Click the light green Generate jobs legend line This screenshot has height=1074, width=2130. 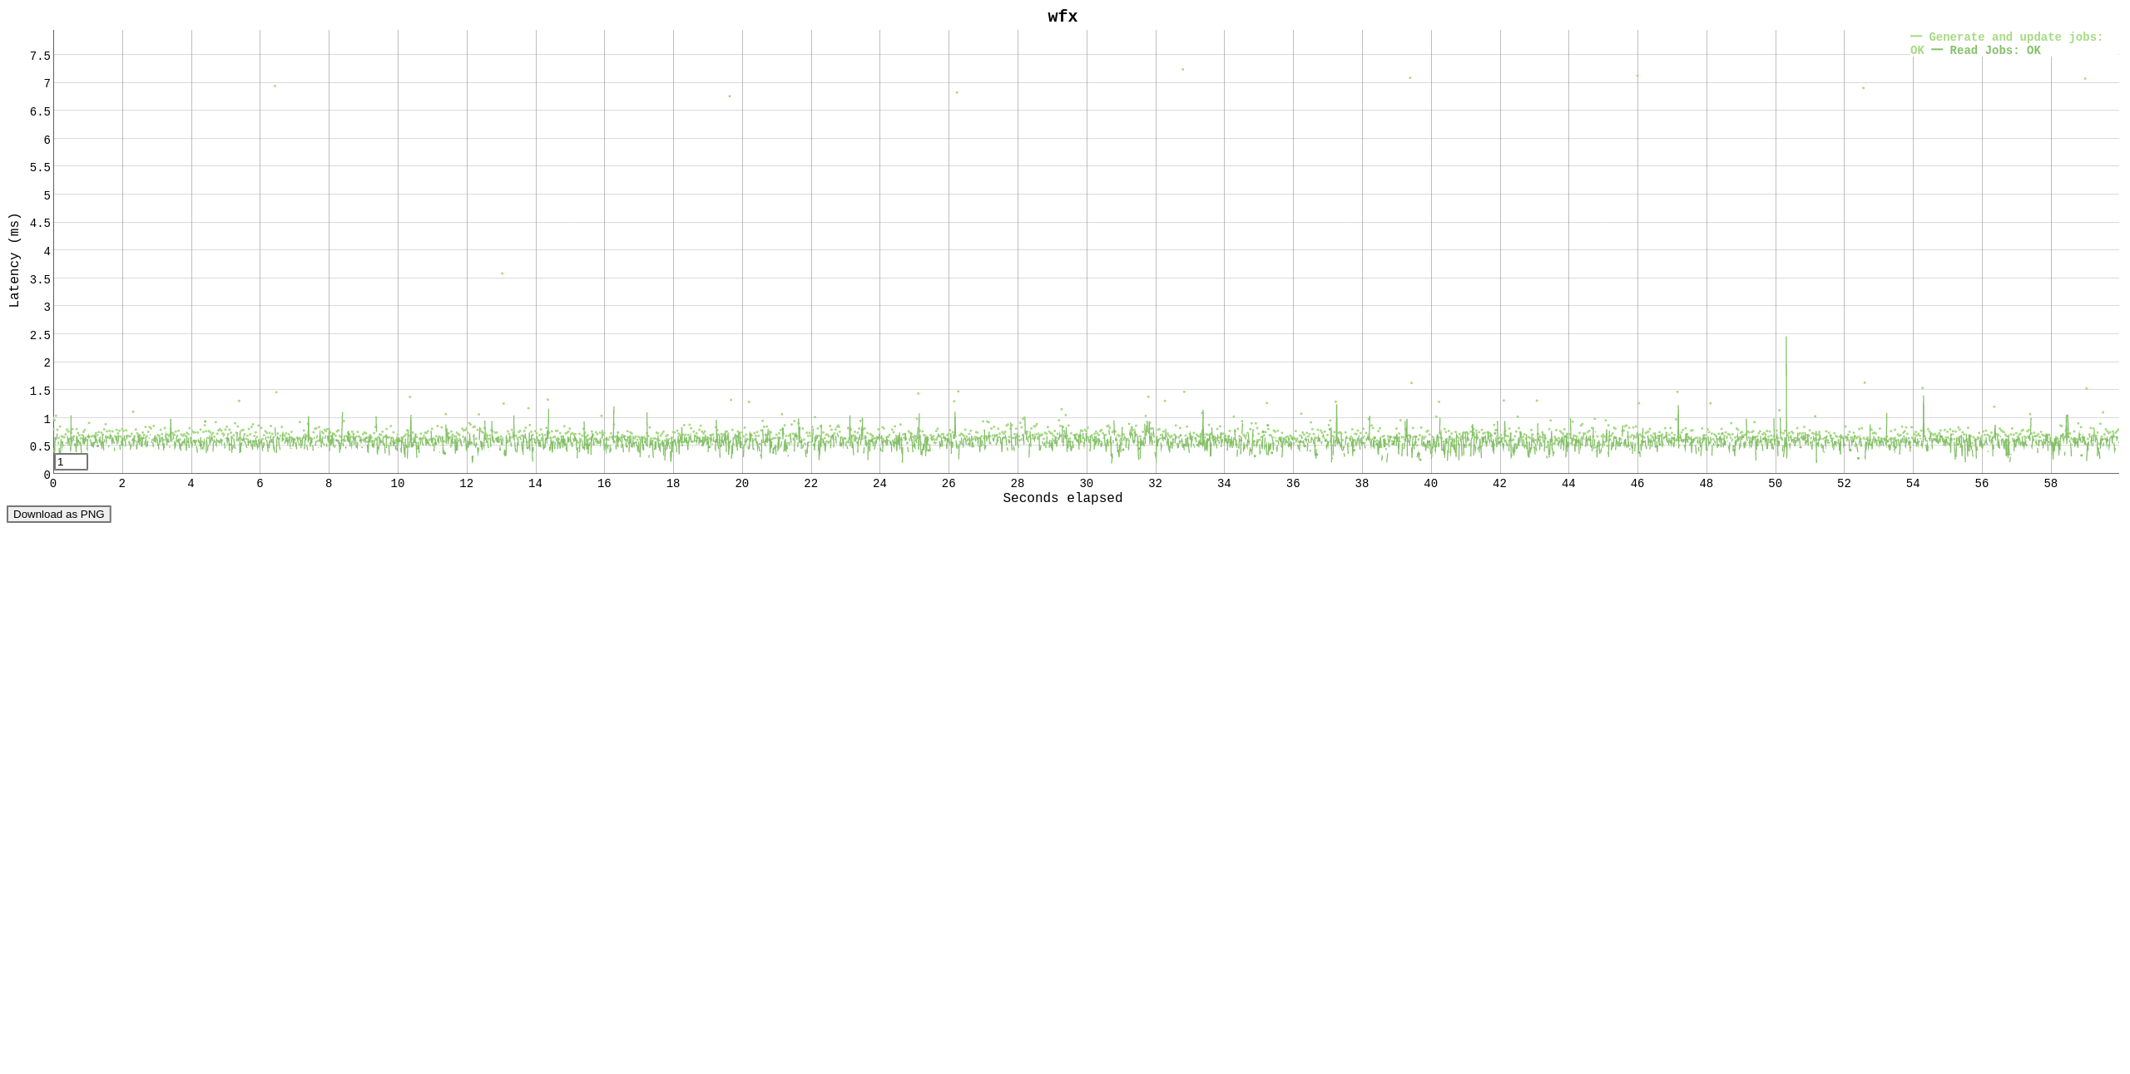[x=1916, y=37]
